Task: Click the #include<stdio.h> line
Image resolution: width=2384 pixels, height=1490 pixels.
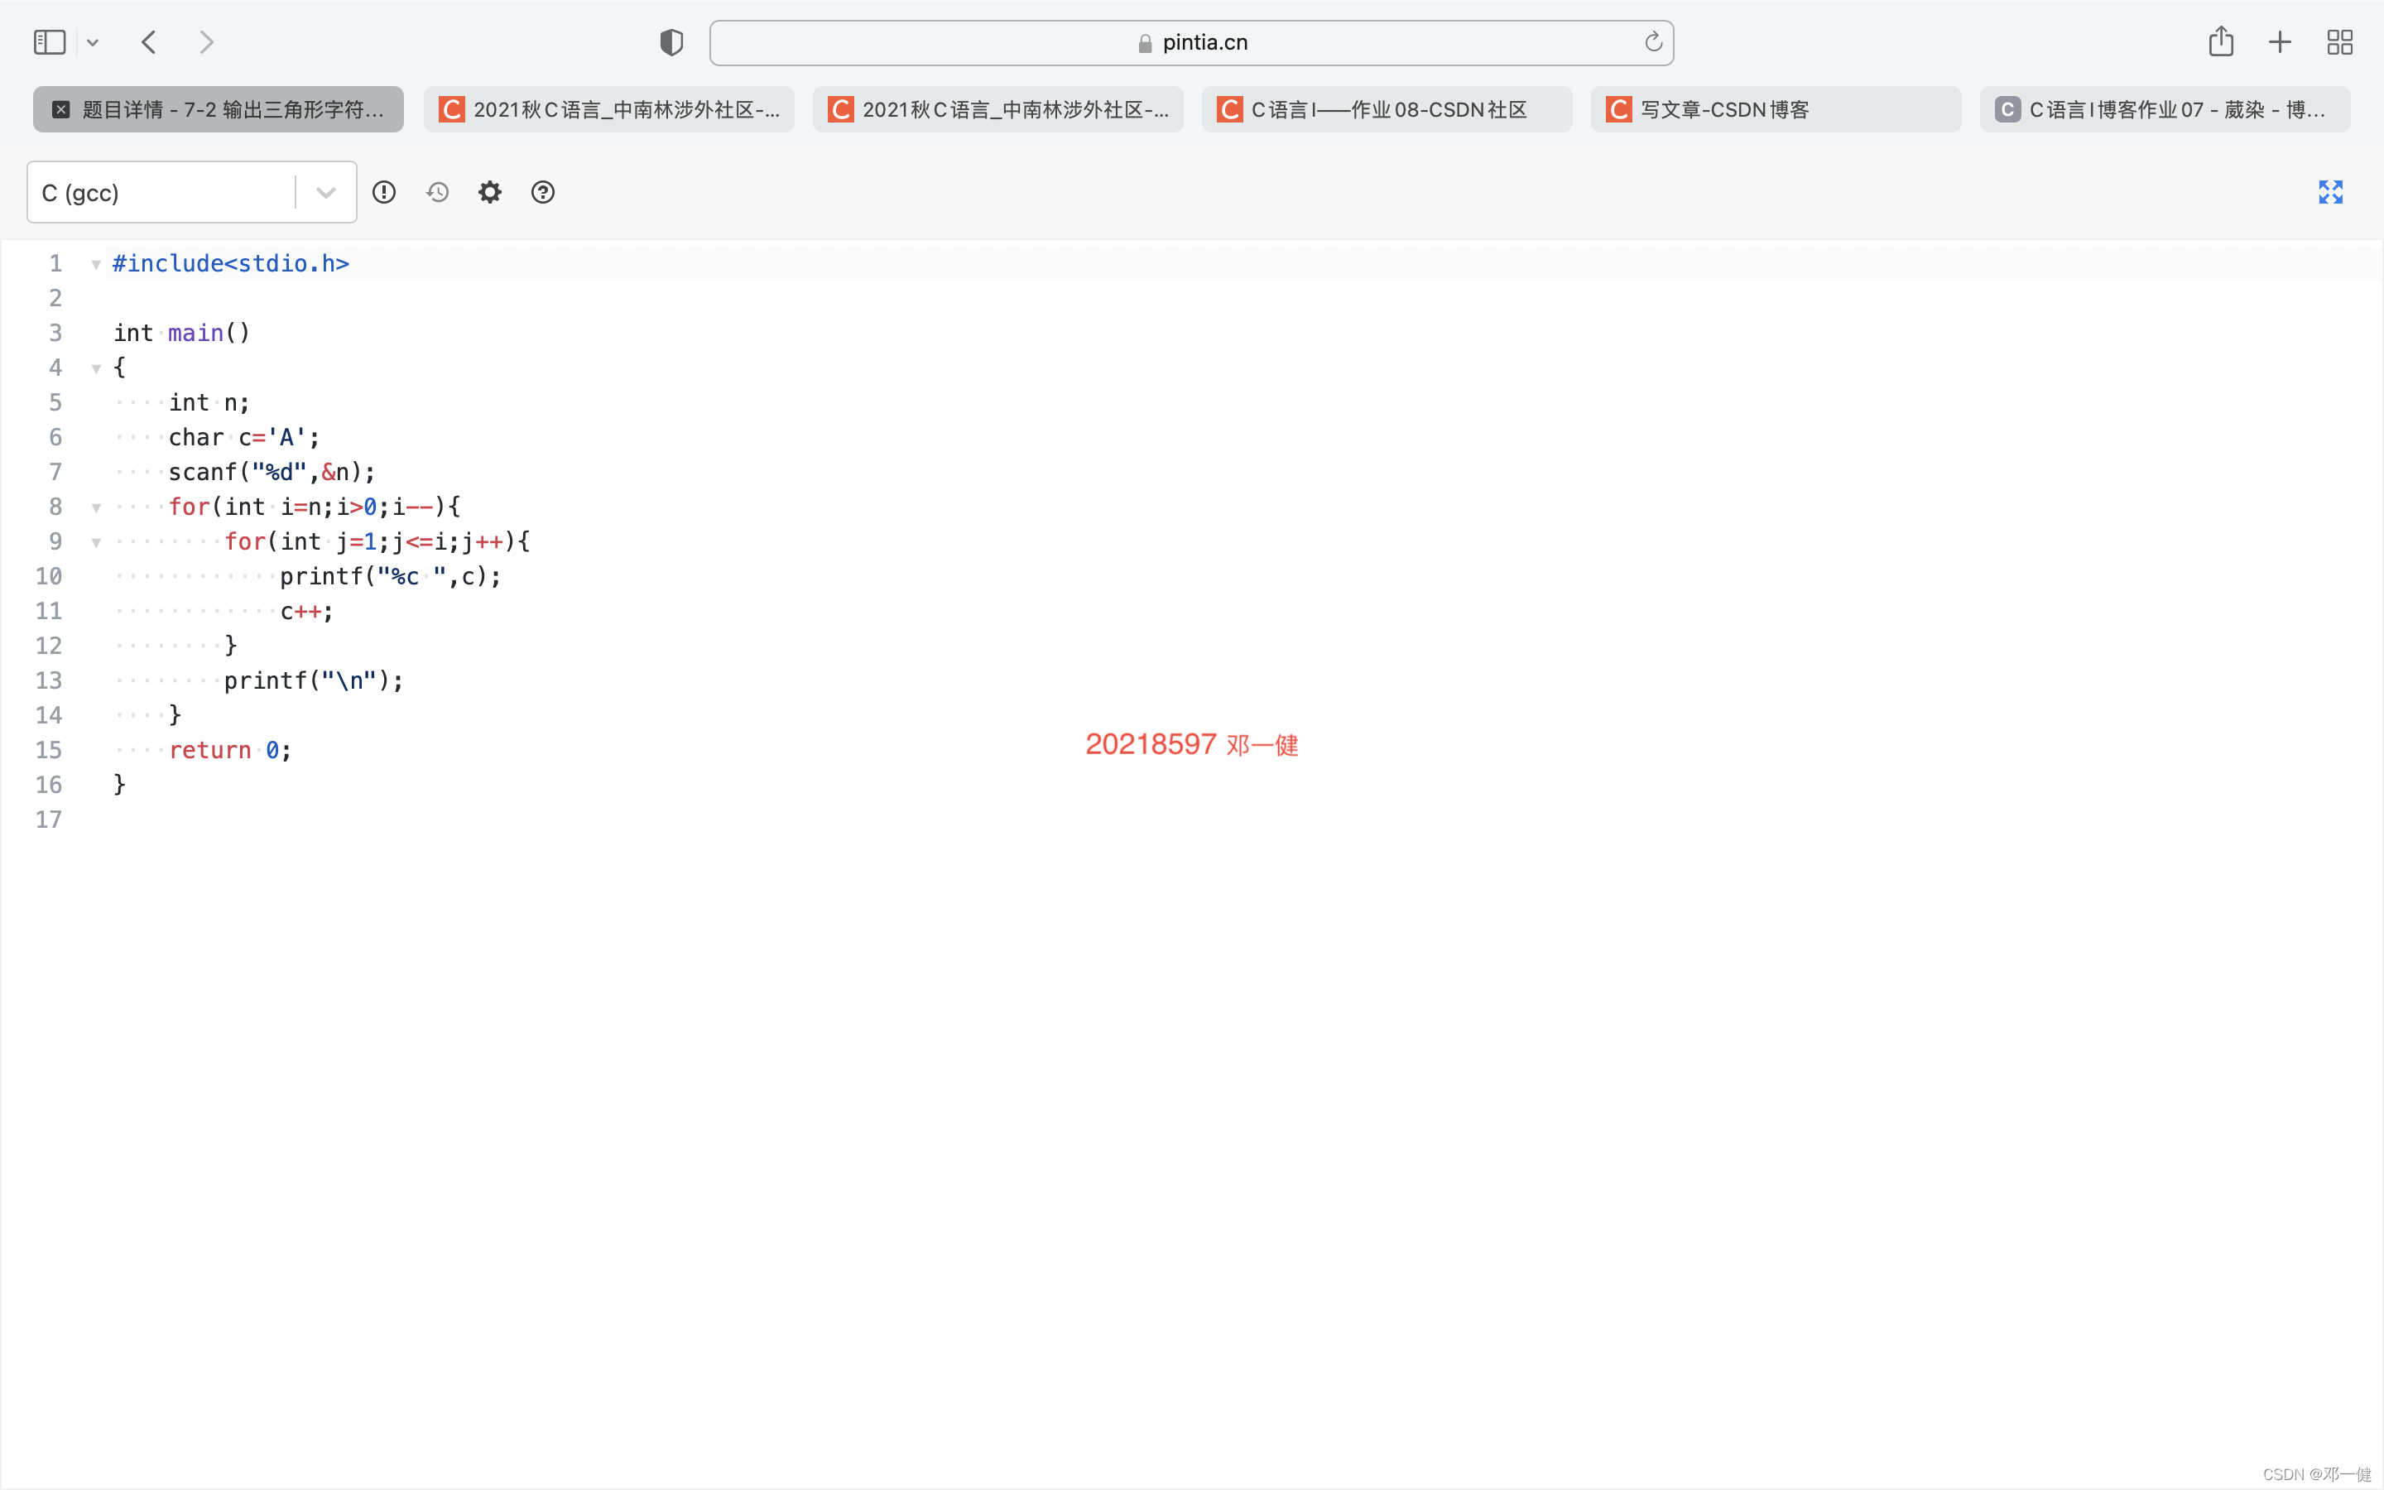Action: click(x=230, y=263)
